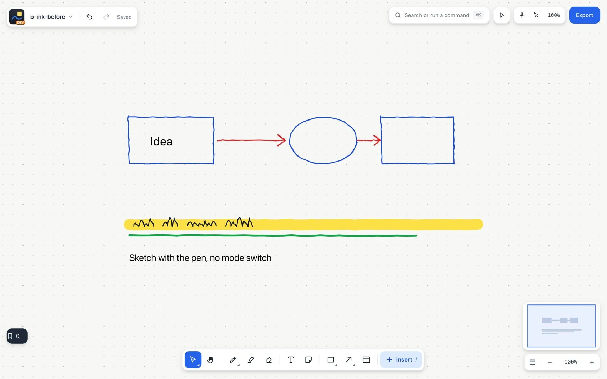607x379 pixels.
Task: Toggle the minimap panel icon
Action: [x=532, y=362]
